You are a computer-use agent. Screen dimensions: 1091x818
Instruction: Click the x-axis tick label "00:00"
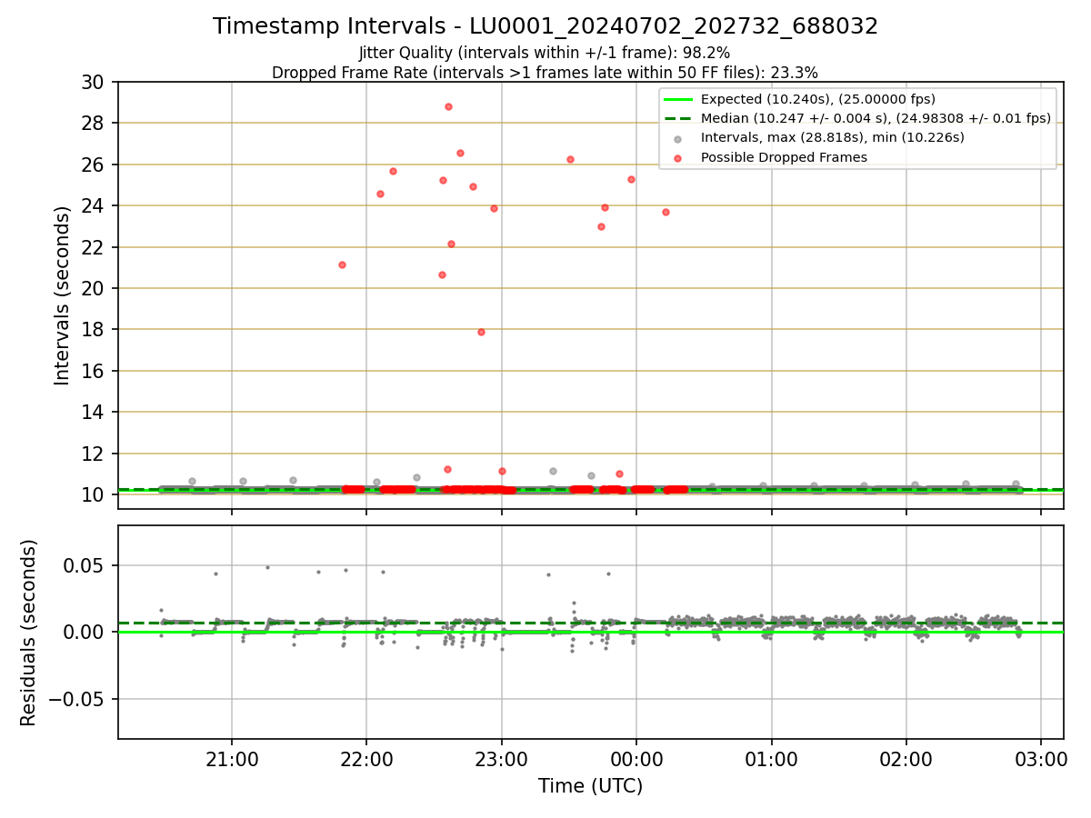point(636,759)
